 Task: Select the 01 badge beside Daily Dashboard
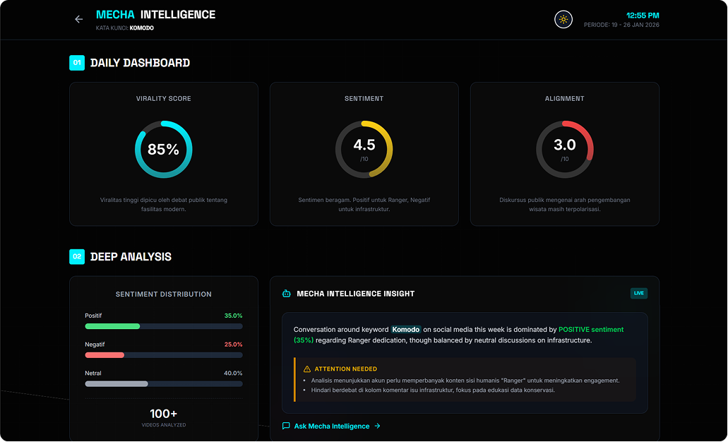(76, 63)
